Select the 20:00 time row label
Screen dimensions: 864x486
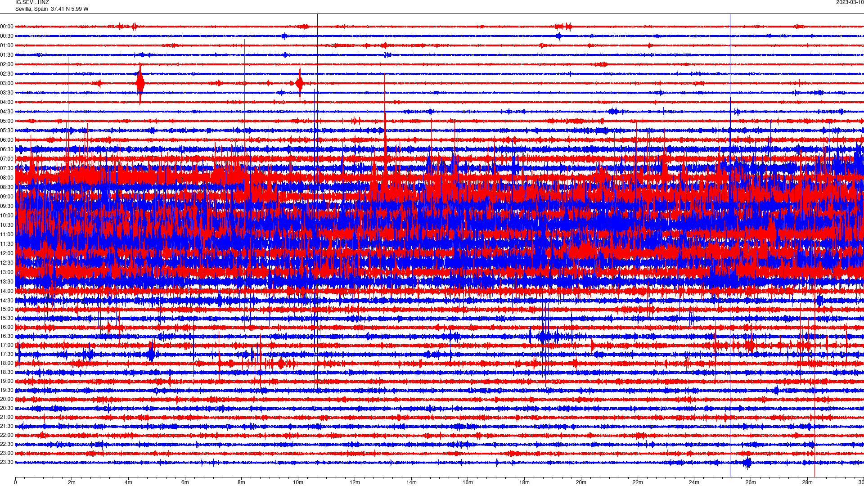[7, 399]
